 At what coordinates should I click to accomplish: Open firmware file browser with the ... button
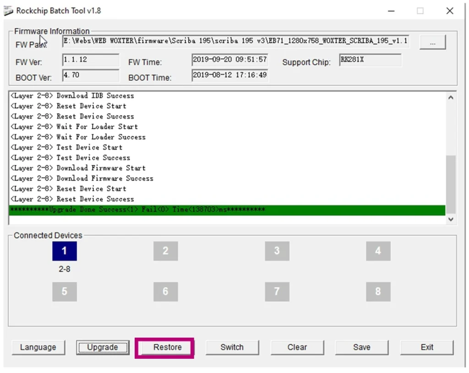coord(432,42)
